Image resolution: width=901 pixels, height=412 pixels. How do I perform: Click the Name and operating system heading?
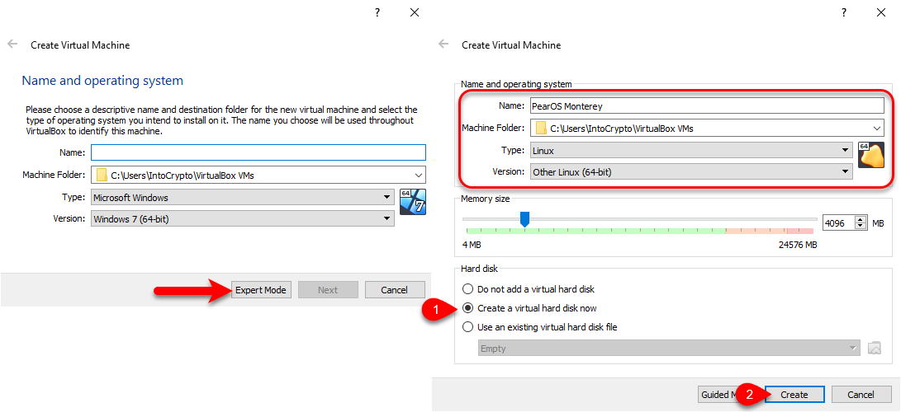(x=102, y=81)
